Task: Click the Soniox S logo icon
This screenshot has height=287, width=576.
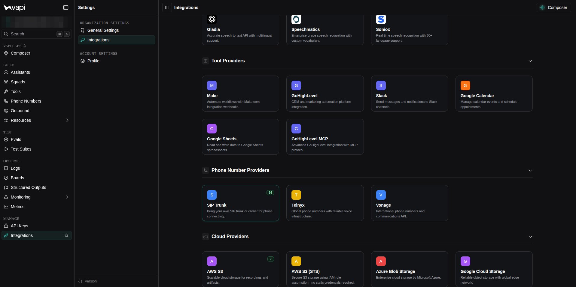Action: coord(381,19)
